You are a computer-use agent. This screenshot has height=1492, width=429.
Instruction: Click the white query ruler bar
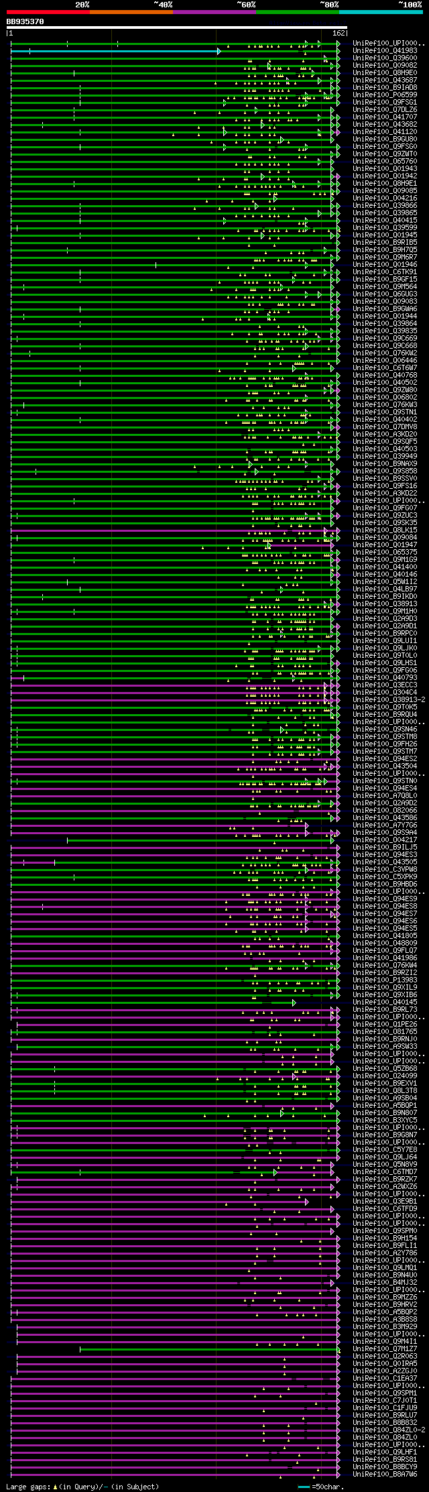click(x=176, y=27)
